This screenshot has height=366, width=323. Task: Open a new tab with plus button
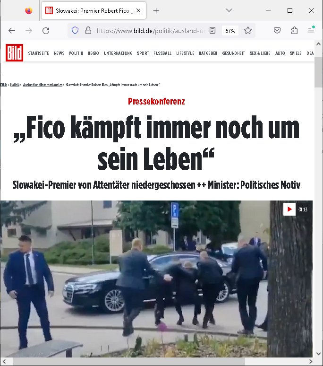[156, 11]
